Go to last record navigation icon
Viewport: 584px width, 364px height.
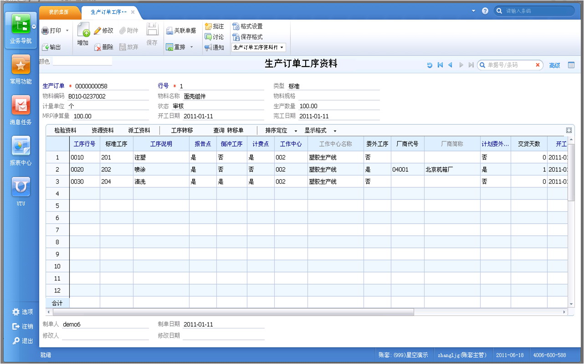(471, 65)
